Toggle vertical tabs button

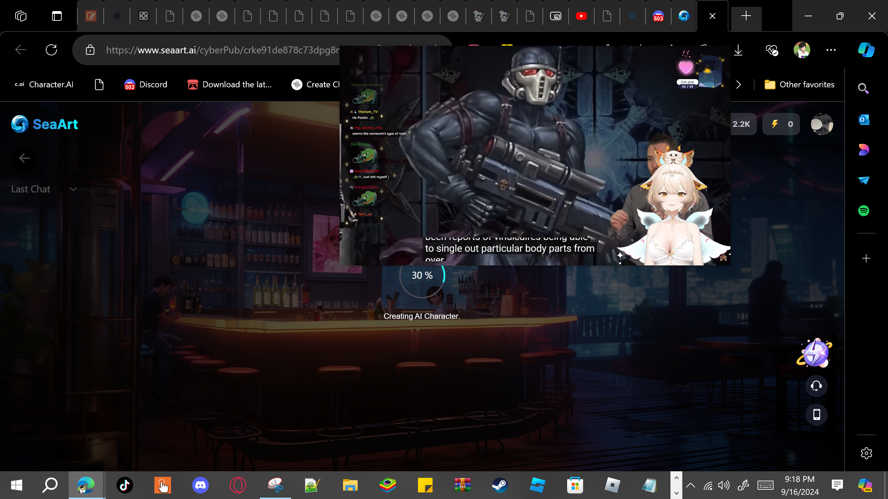[57, 16]
